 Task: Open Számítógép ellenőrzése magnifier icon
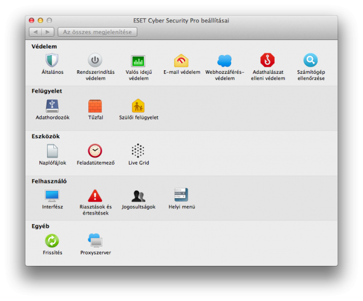point(310,60)
